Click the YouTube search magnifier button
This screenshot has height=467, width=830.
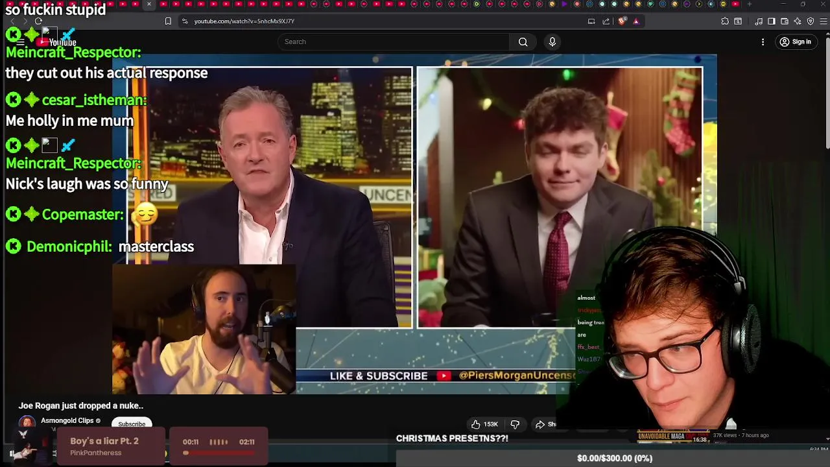tap(523, 42)
